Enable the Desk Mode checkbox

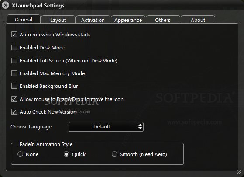[x=14, y=48]
